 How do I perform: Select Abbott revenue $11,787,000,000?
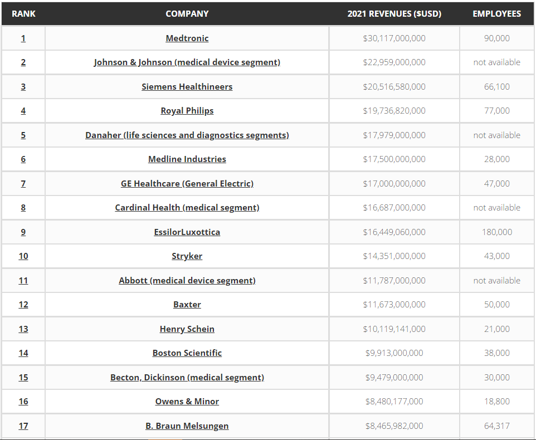(x=394, y=281)
